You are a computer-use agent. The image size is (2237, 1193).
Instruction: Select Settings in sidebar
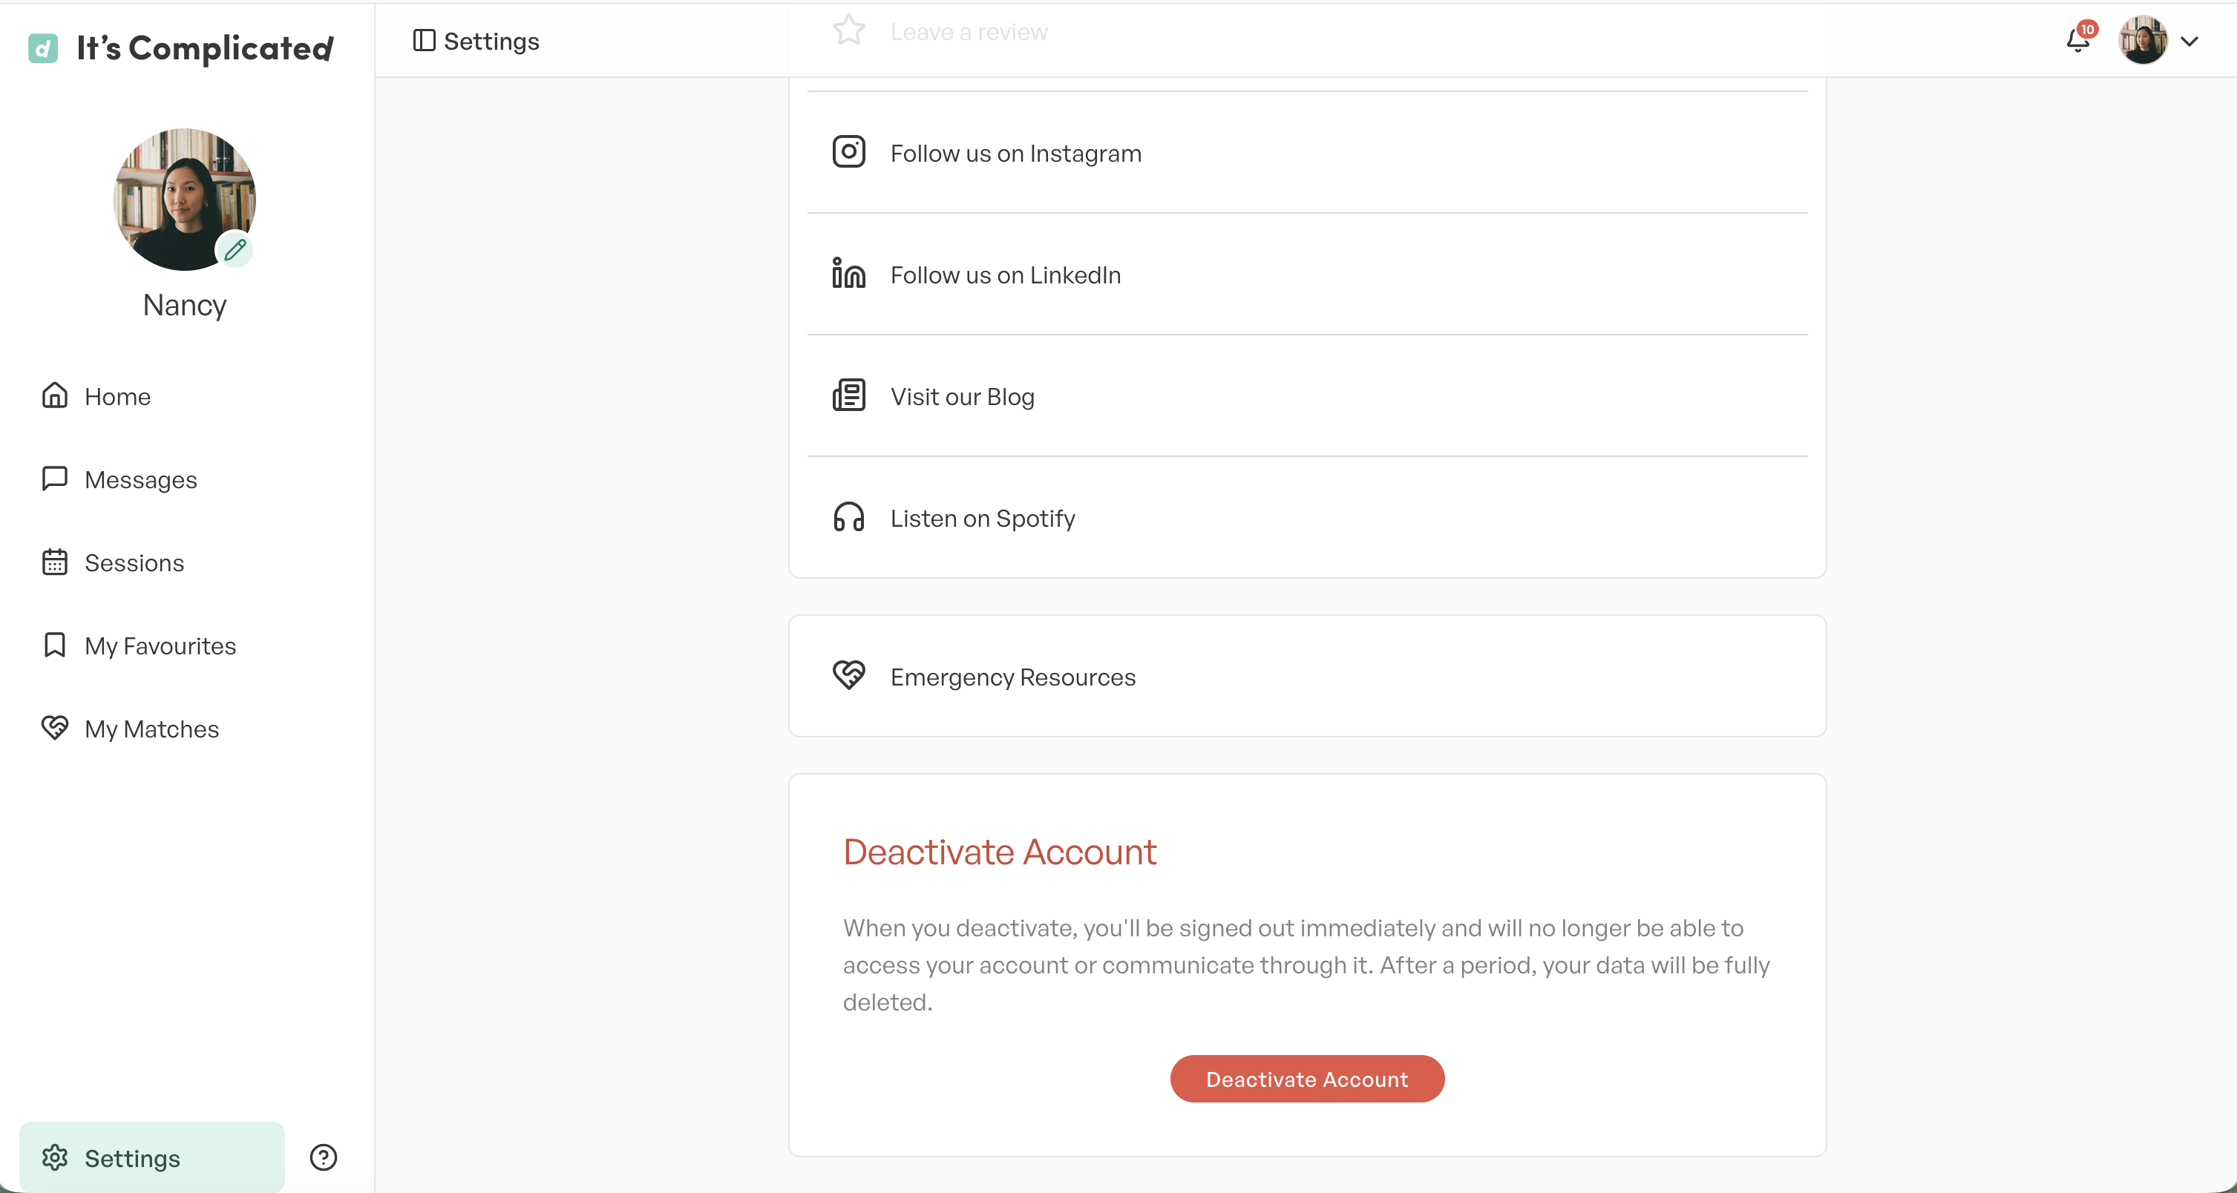pyautogui.click(x=152, y=1157)
